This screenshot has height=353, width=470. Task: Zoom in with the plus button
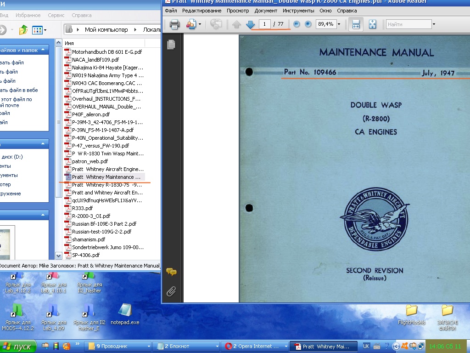308,24
